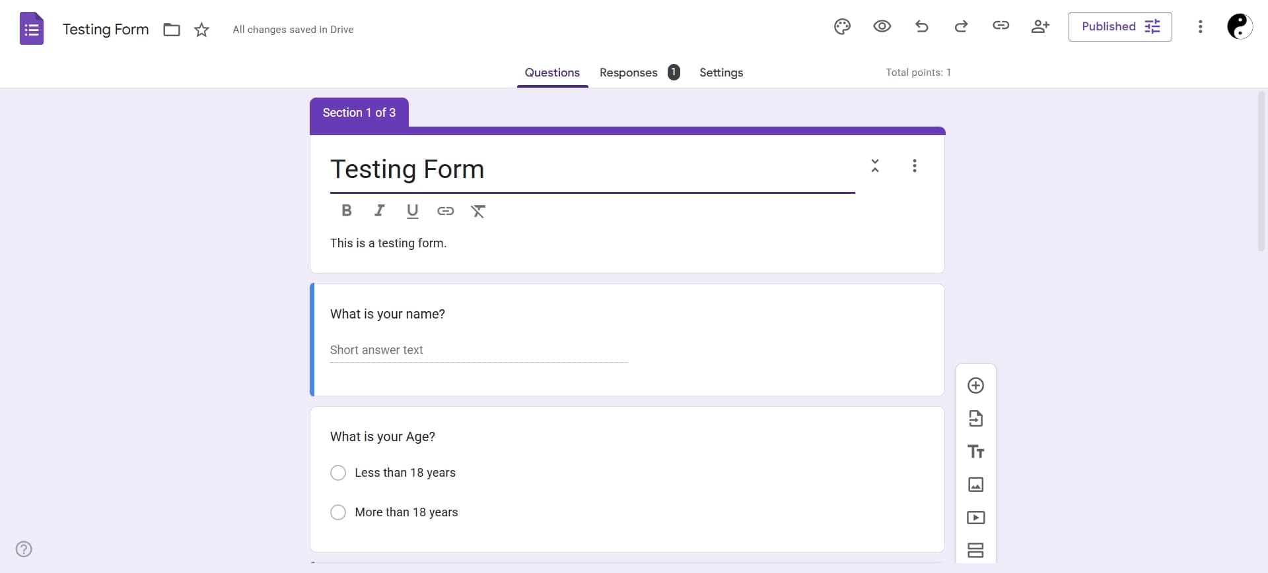The width and height of the screenshot is (1268, 573).
Task: Open the Google account avatar
Action: click(1240, 26)
